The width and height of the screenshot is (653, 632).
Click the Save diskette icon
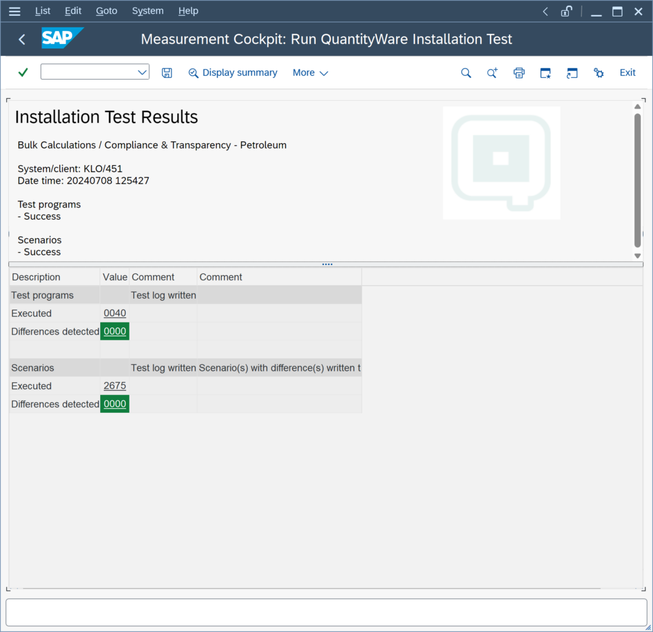[166, 73]
